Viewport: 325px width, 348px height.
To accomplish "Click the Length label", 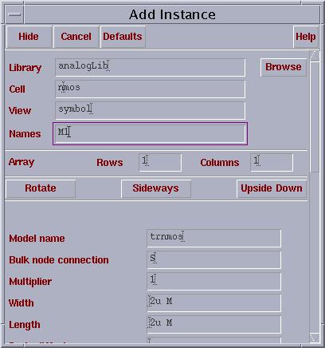I will pyautogui.click(x=25, y=325).
